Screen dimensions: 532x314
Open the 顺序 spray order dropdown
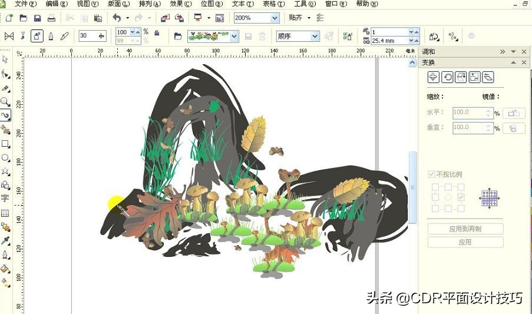click(x=315, y=37)
